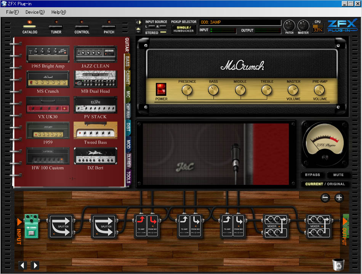Screen dimensions: 362x274
Task: Pick the JAZZ CLEAN amp thumbnail
Action: [x=95, y=54]
